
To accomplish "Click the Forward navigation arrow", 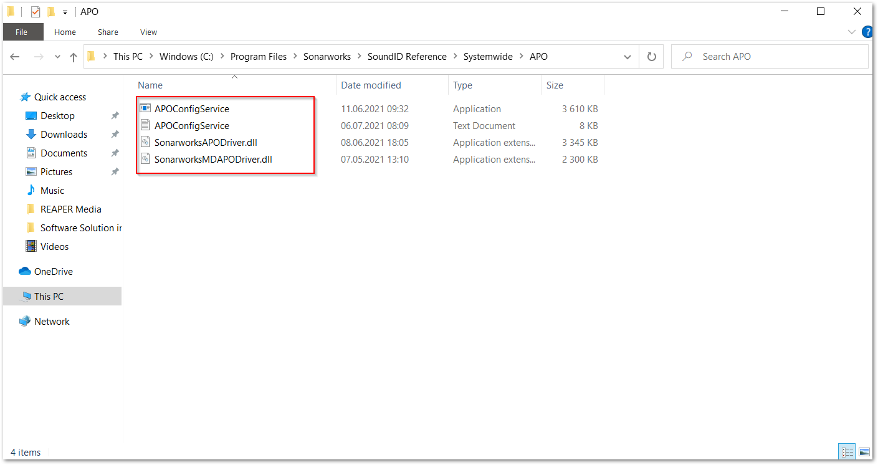I will click(x=39, y=57).
